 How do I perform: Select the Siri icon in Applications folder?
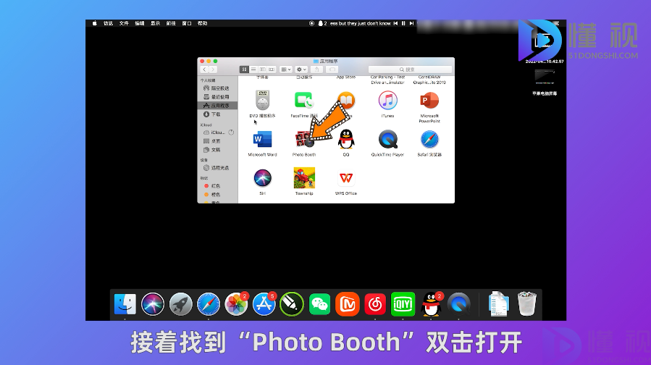(x=262, y=178)
